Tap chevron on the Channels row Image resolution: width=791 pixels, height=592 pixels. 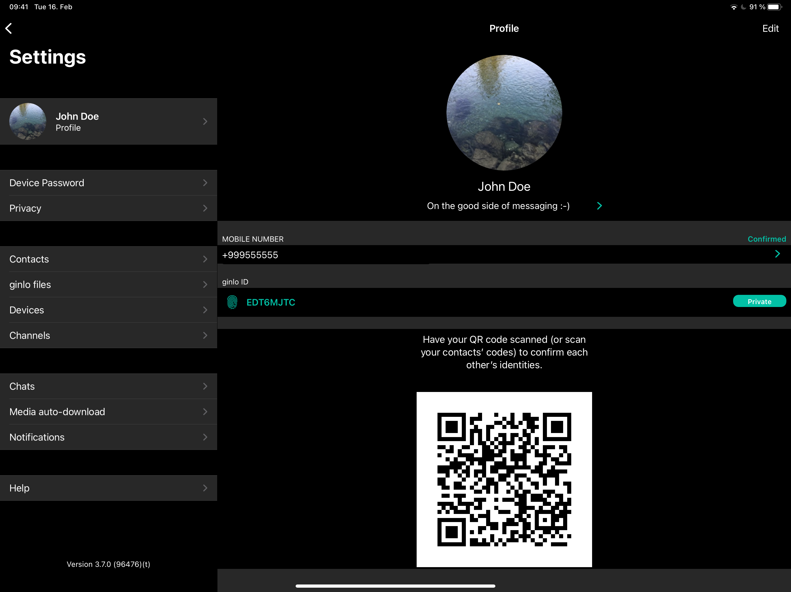[x=205, y=335]
